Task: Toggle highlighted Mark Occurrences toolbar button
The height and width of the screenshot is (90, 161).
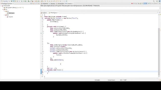Action: [x=13, y=1]
